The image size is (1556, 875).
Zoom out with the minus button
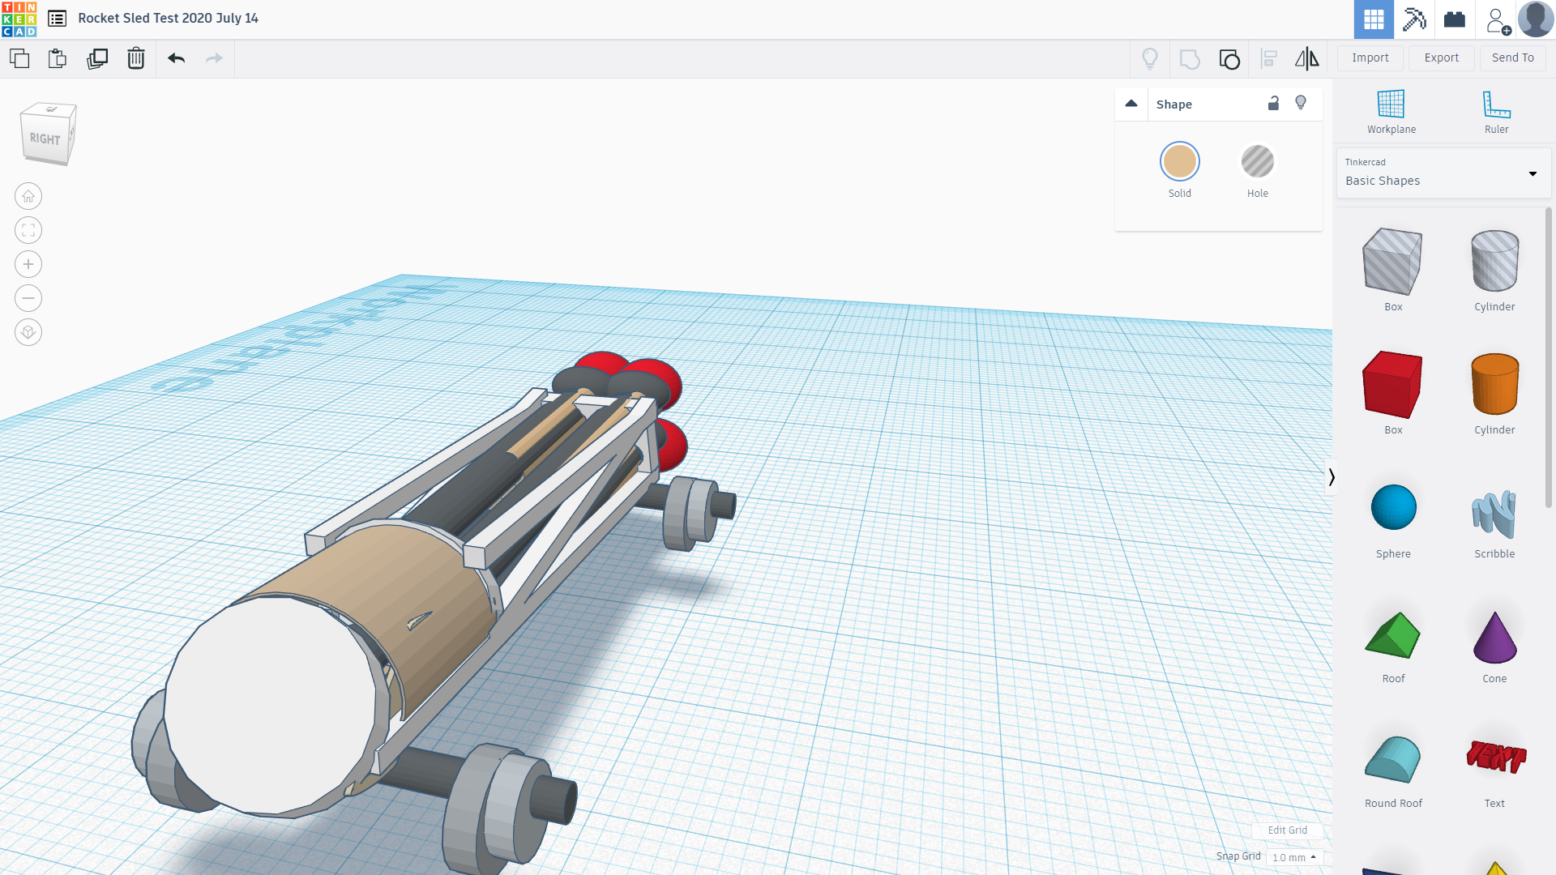pos(28,298)
